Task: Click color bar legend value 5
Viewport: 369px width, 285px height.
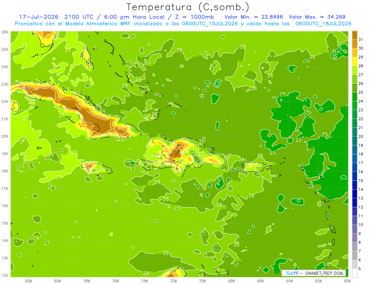Action: pos(360,269)
